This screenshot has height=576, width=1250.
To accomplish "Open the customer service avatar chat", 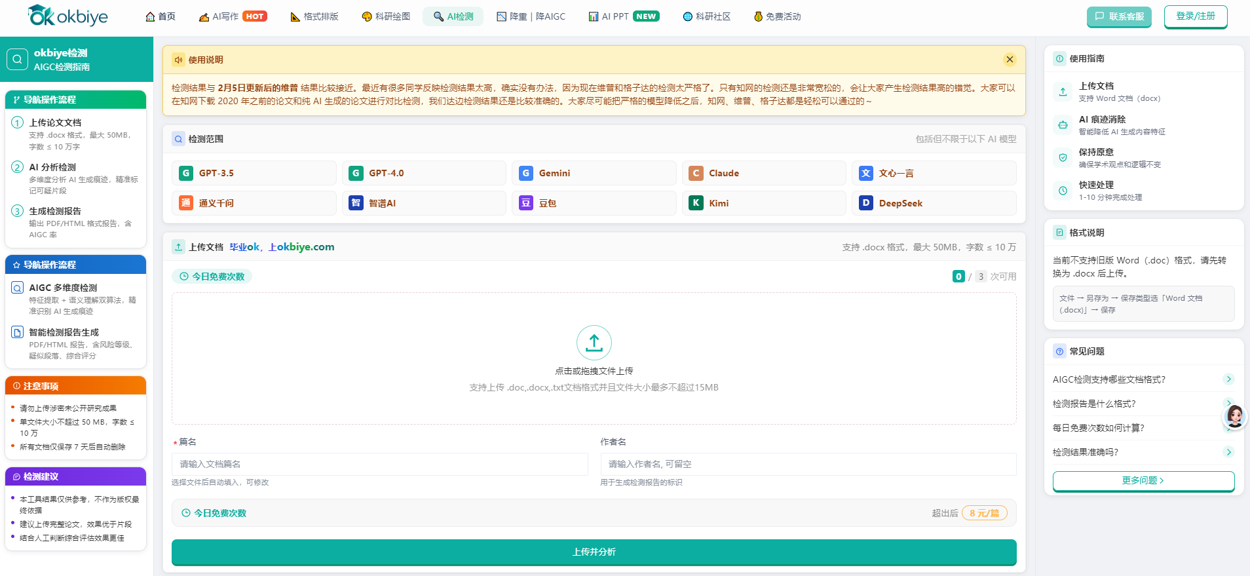I will tap(1234, 416).
